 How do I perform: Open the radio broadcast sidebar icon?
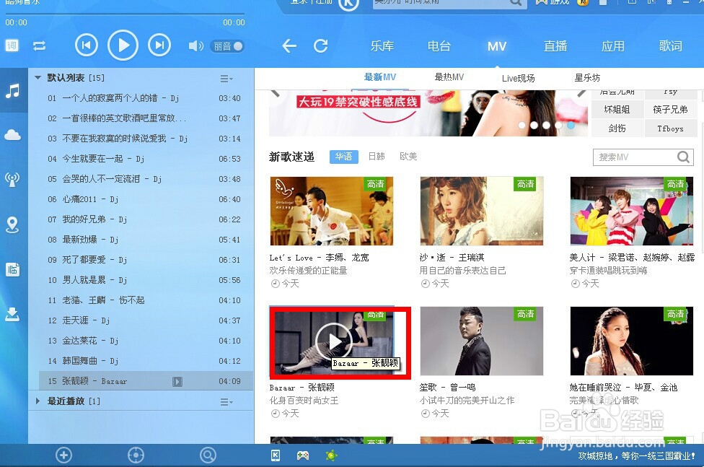coord(12,179)
